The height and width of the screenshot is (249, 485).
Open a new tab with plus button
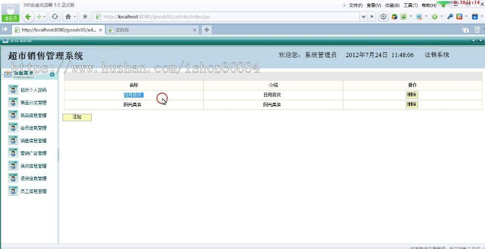[206, 30]
